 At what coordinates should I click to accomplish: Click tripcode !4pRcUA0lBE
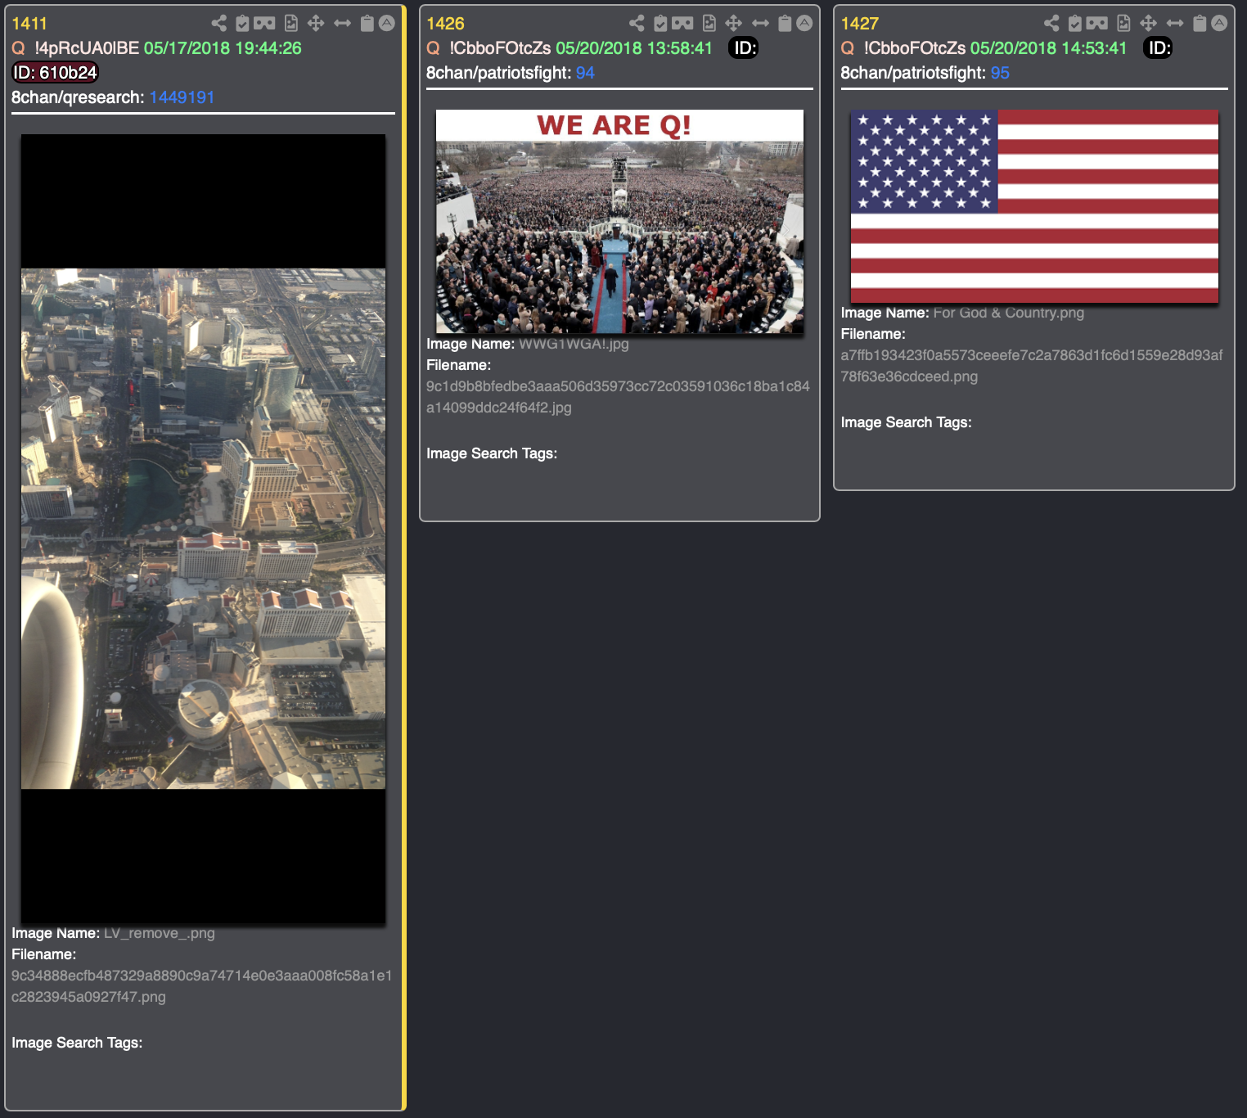(87, 48)
